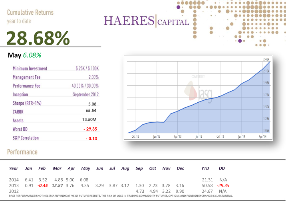
Task: Select the red -0.45 cell for February 2013
Action: pos(43,185)
